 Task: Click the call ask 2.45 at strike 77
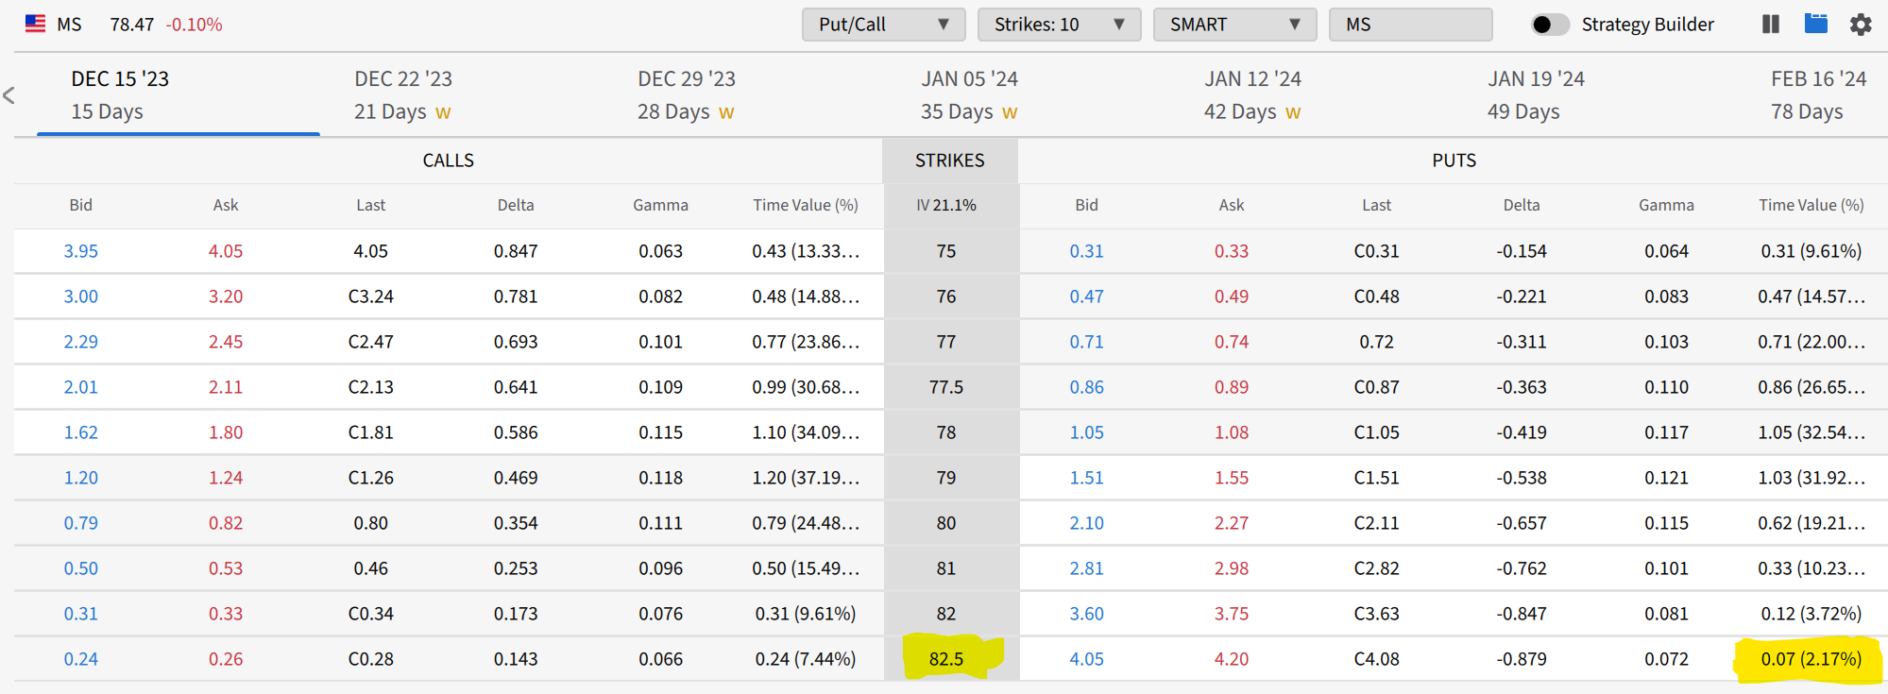coord(226,342)
